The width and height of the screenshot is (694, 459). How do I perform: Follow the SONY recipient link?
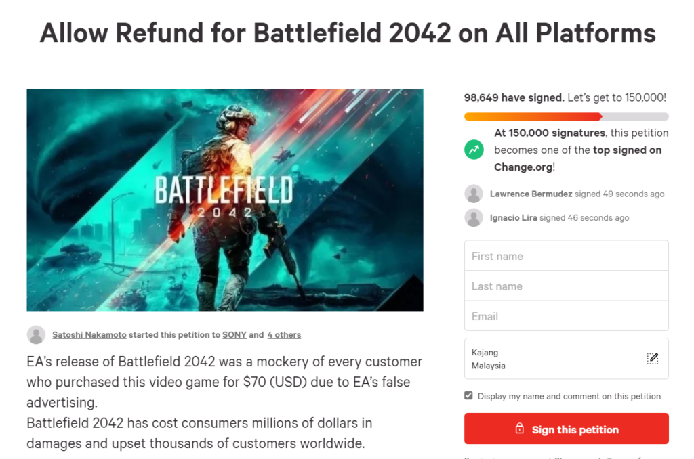point(234,334)
